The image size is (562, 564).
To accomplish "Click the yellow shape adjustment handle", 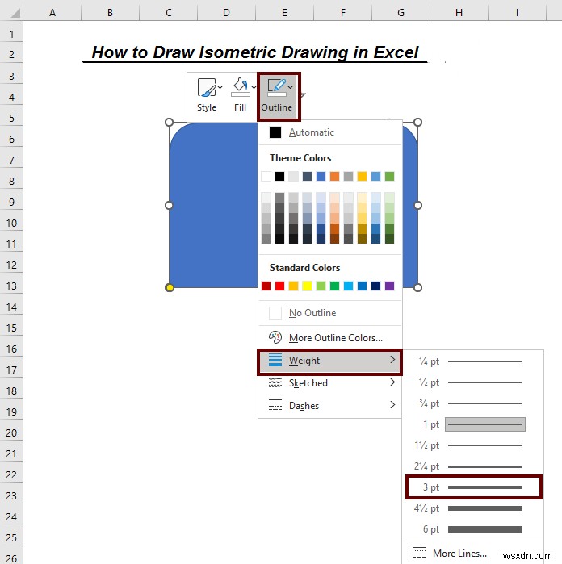I will pyautogui.click(x=170, y=288).
